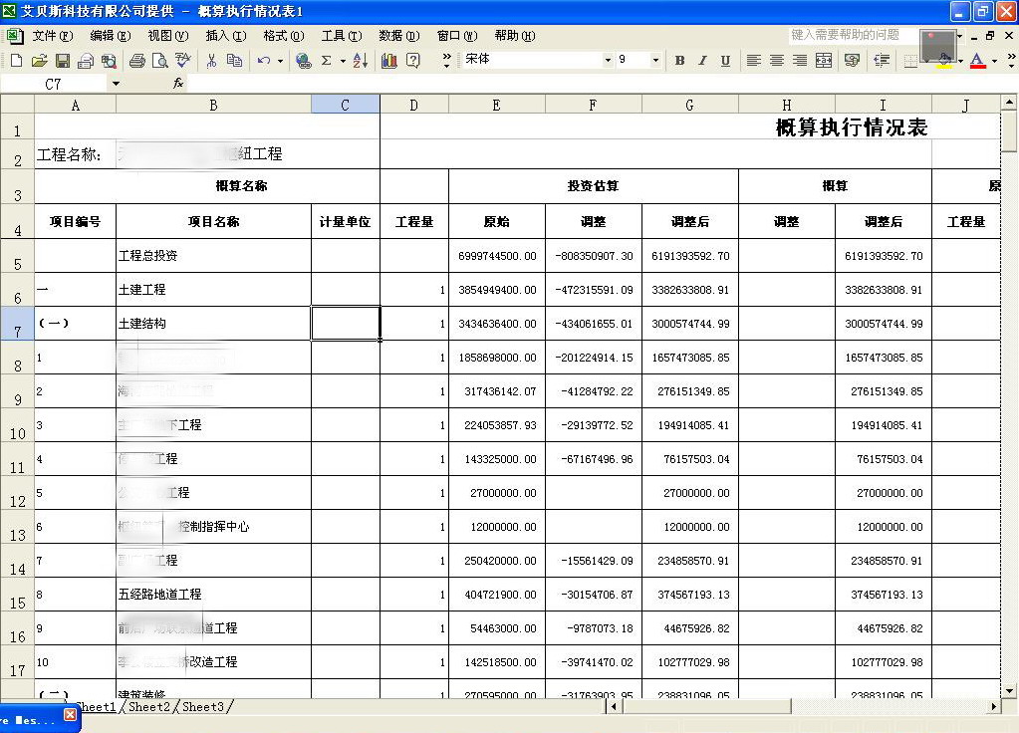The height and width of the screenshot is (733, 1019).
Task: Open the AutoSum functions dropdown arrow
Action: point(343,61)
